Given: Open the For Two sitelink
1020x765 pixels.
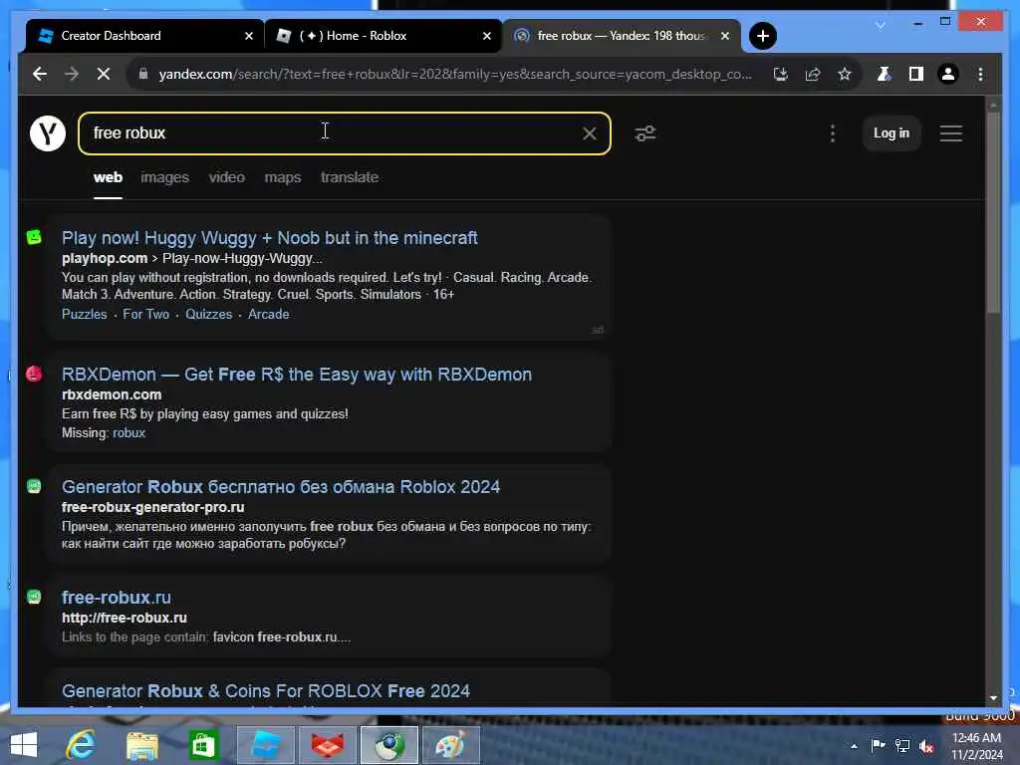Looking at the screenshot, I should (x=145, y=314).
